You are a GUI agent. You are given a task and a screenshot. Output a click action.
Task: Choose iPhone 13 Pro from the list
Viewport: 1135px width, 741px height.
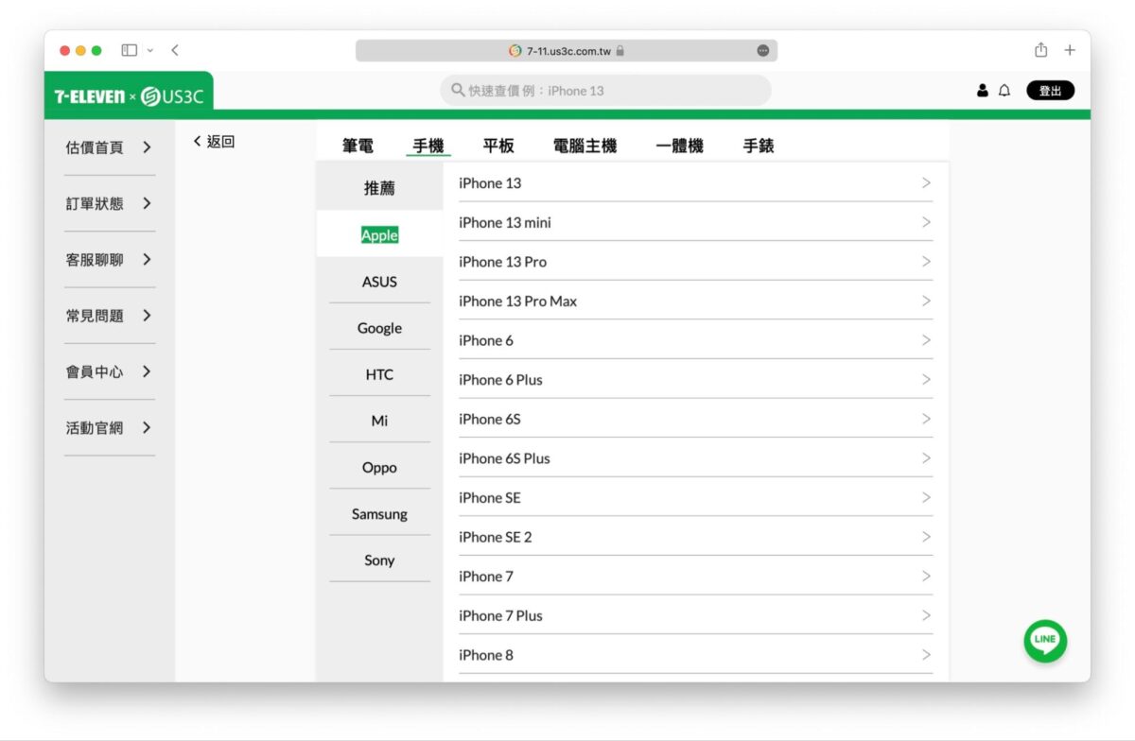point(695,262)
